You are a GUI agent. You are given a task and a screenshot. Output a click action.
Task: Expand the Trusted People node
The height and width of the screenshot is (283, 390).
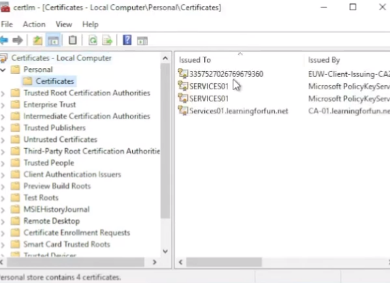3,163
